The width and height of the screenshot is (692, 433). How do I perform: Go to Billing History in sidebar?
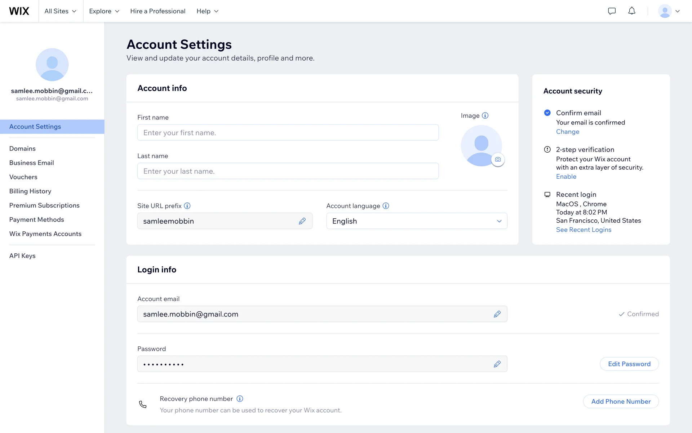click(x=30, y=191)
